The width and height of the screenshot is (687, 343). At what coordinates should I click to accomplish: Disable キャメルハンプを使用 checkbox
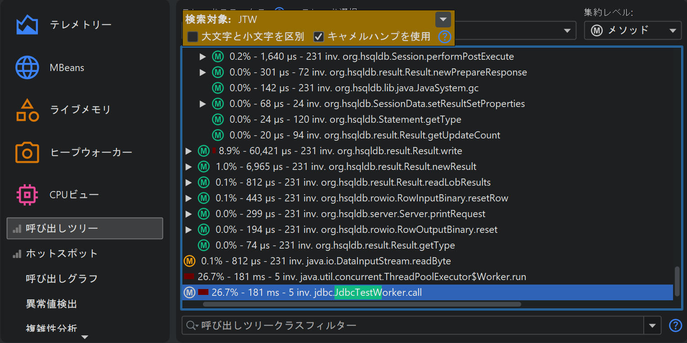click(319, 37)
